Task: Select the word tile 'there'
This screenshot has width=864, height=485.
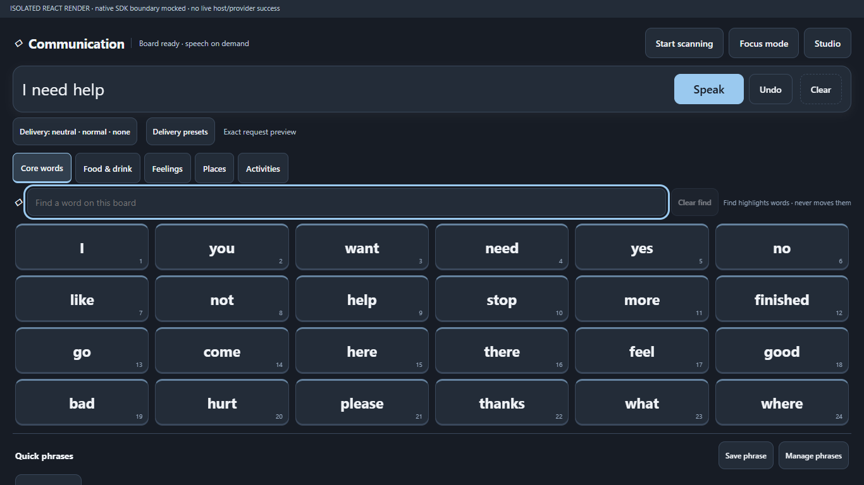Action: pyautogui.click(x=502, y=350)
